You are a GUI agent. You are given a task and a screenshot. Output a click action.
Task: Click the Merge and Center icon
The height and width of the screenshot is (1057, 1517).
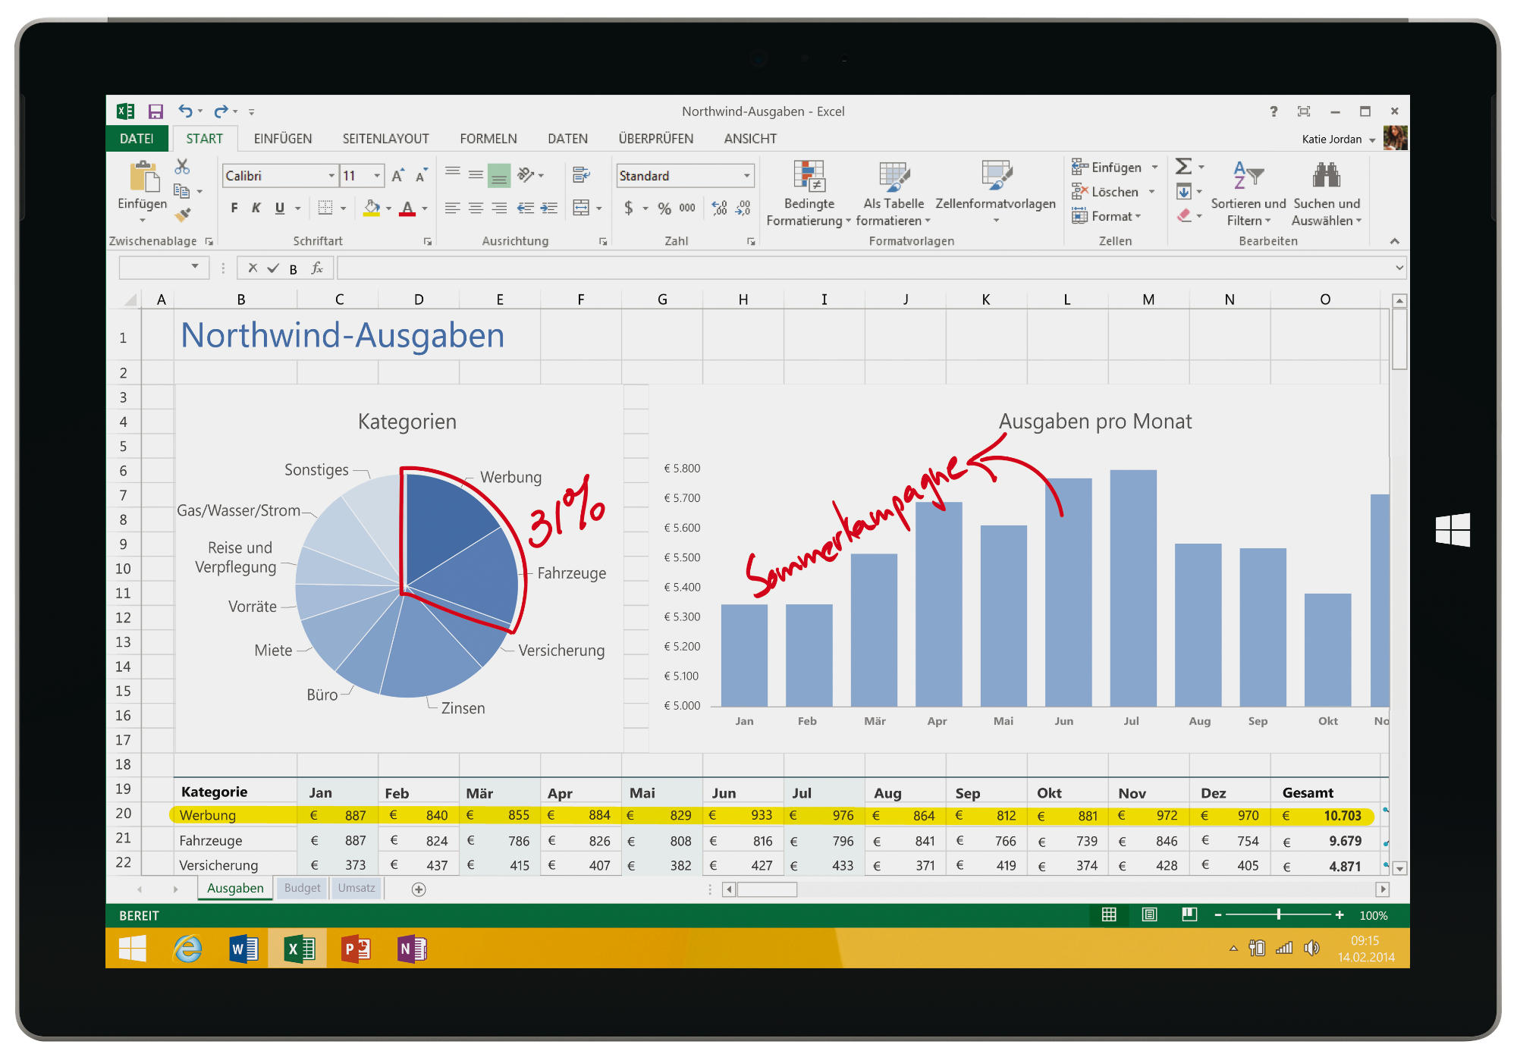(x=581, y=208)
